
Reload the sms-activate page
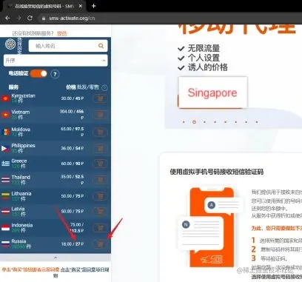pyautogui.click(x=30, y=18)
